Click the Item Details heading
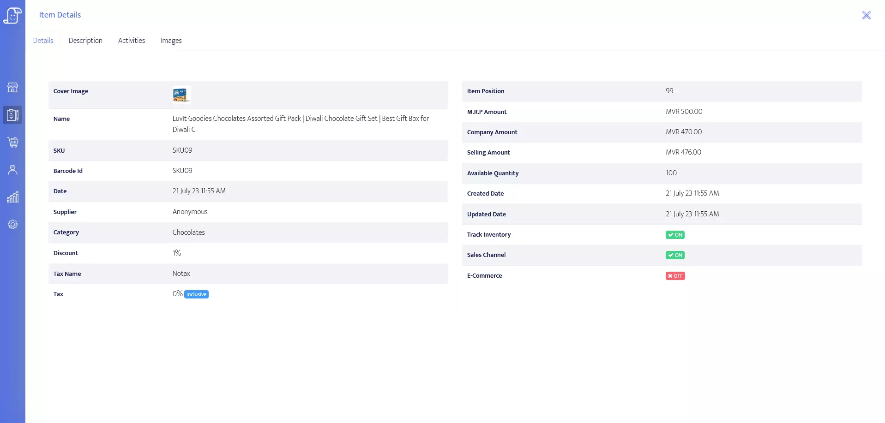 [60, 15]
